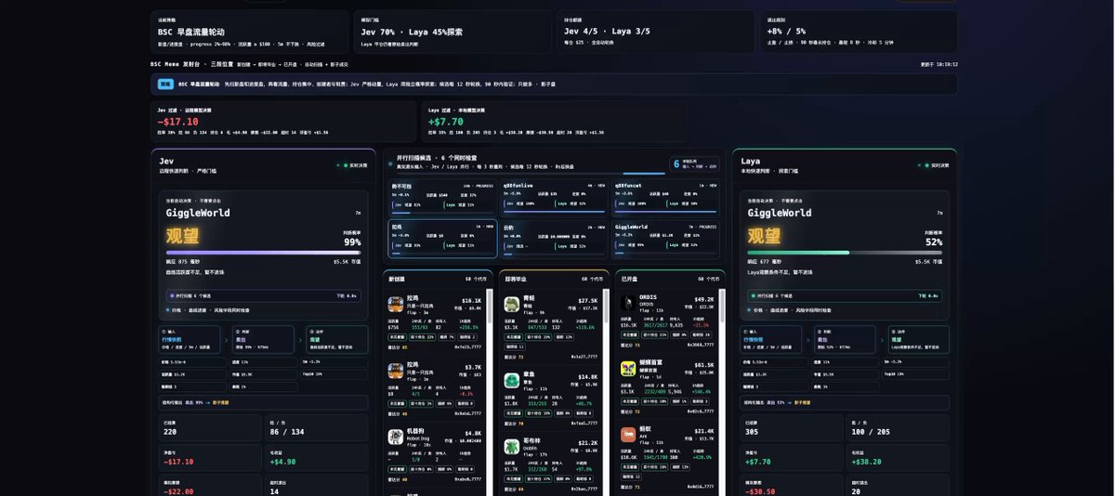Open the Ant token orange icon
The width and height of the screenshot is (1115, 496).
[627, 434]
